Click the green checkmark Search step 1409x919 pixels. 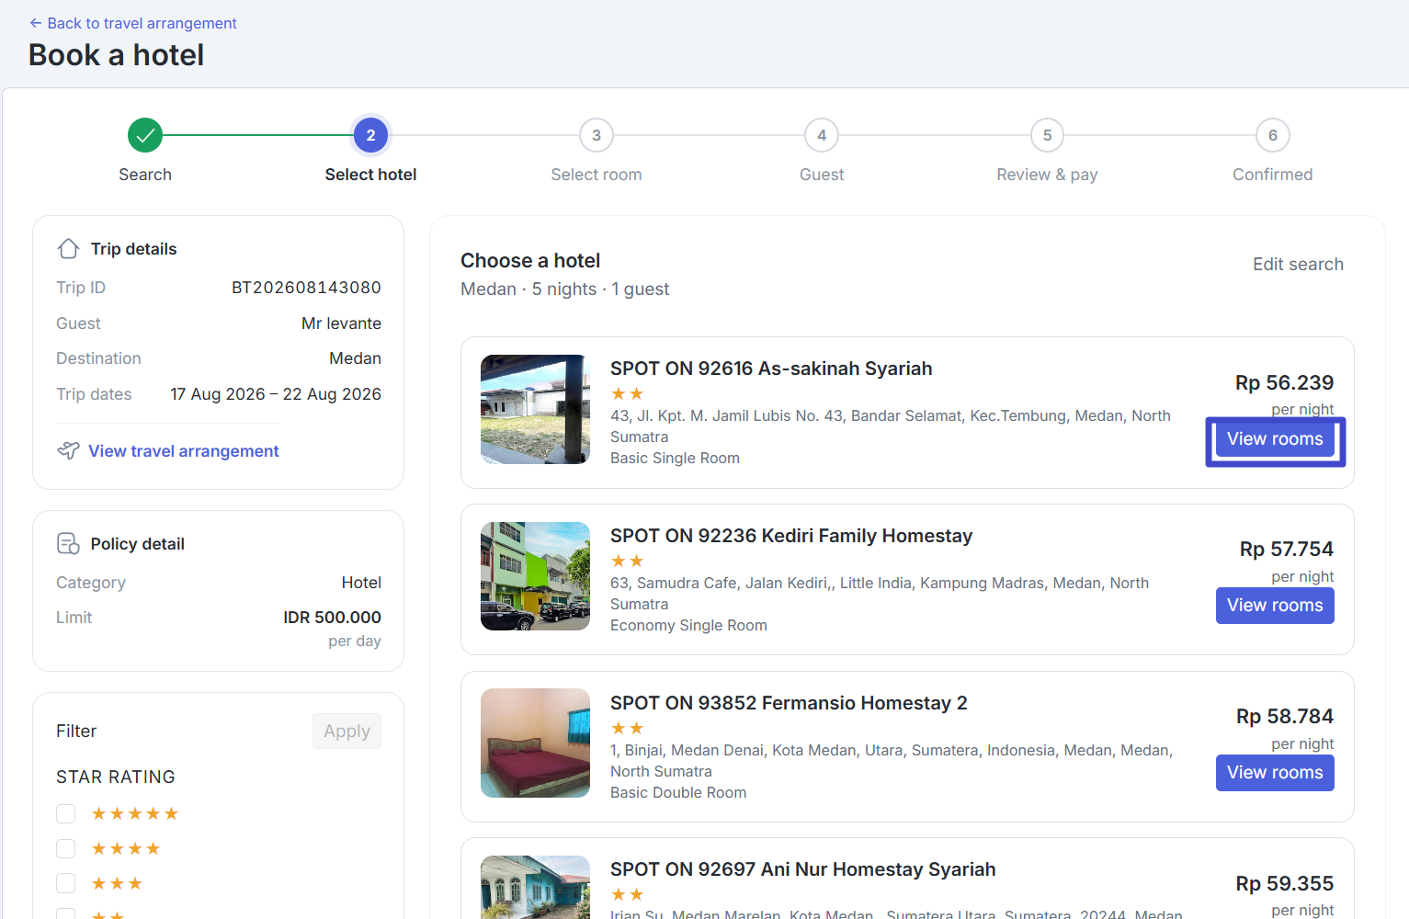coord(145,135)
